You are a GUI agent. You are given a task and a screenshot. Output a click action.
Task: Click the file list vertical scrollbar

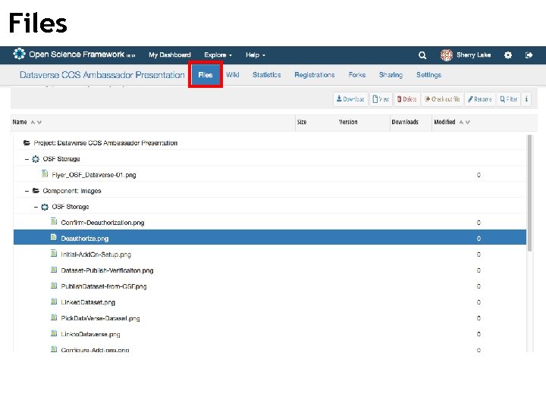[x=529, y=193]
